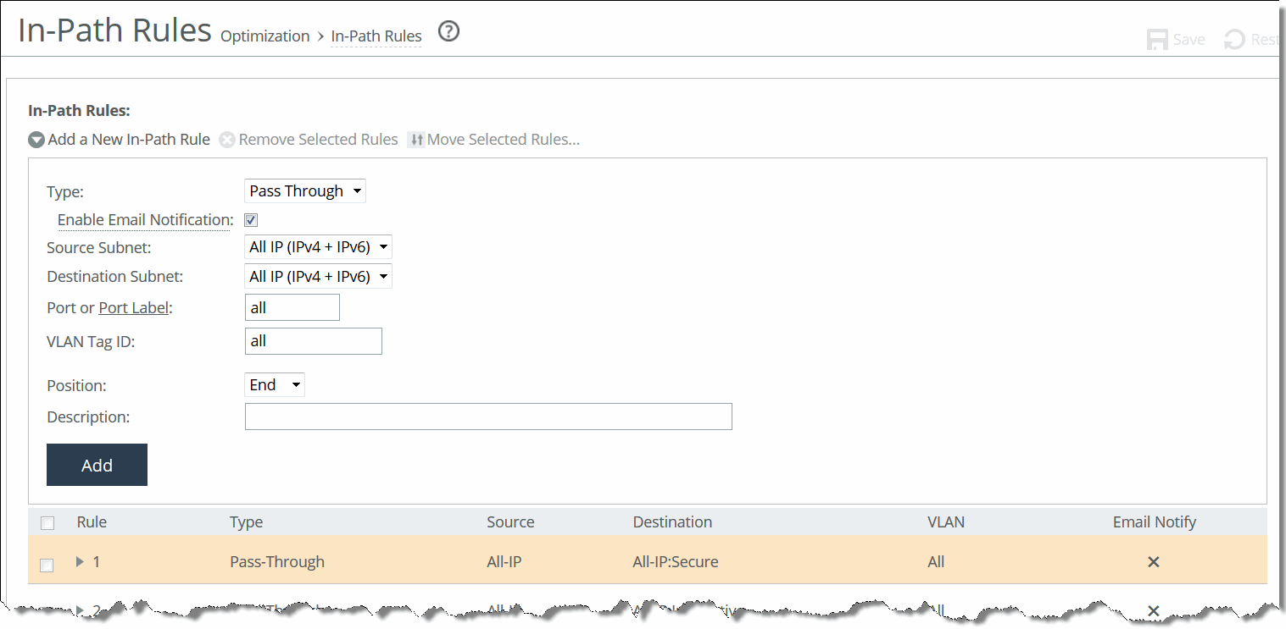Select the checkbox for rule 1
Viewport: 1286px width, 629px height.
coord(47,565)
